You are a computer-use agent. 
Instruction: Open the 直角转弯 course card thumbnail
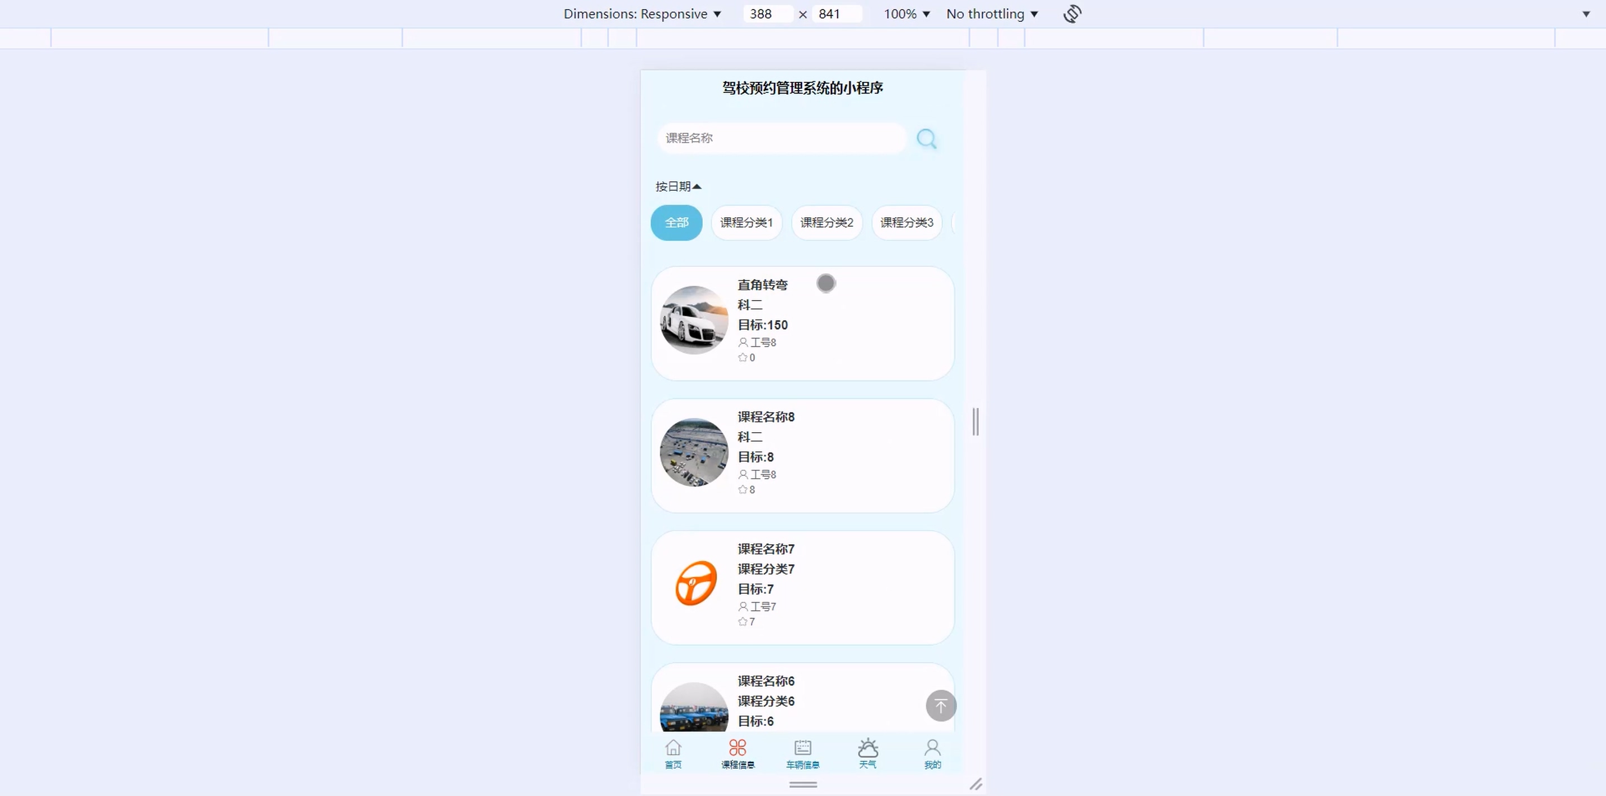point(694,320)
